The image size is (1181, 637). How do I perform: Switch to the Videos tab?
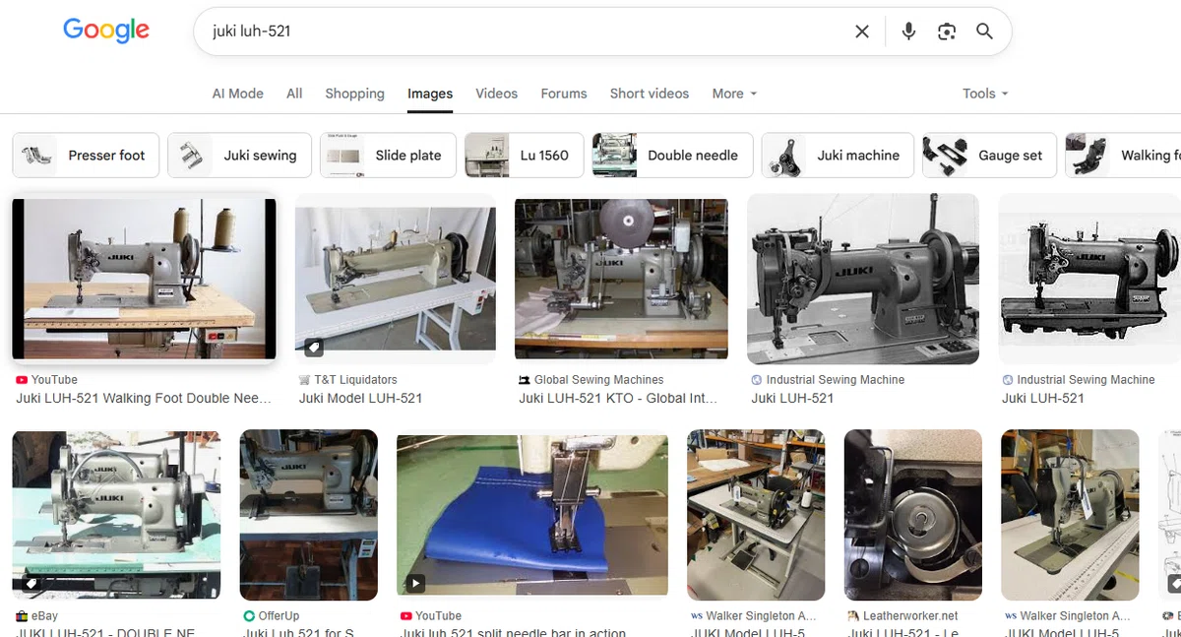coord(496,94)
